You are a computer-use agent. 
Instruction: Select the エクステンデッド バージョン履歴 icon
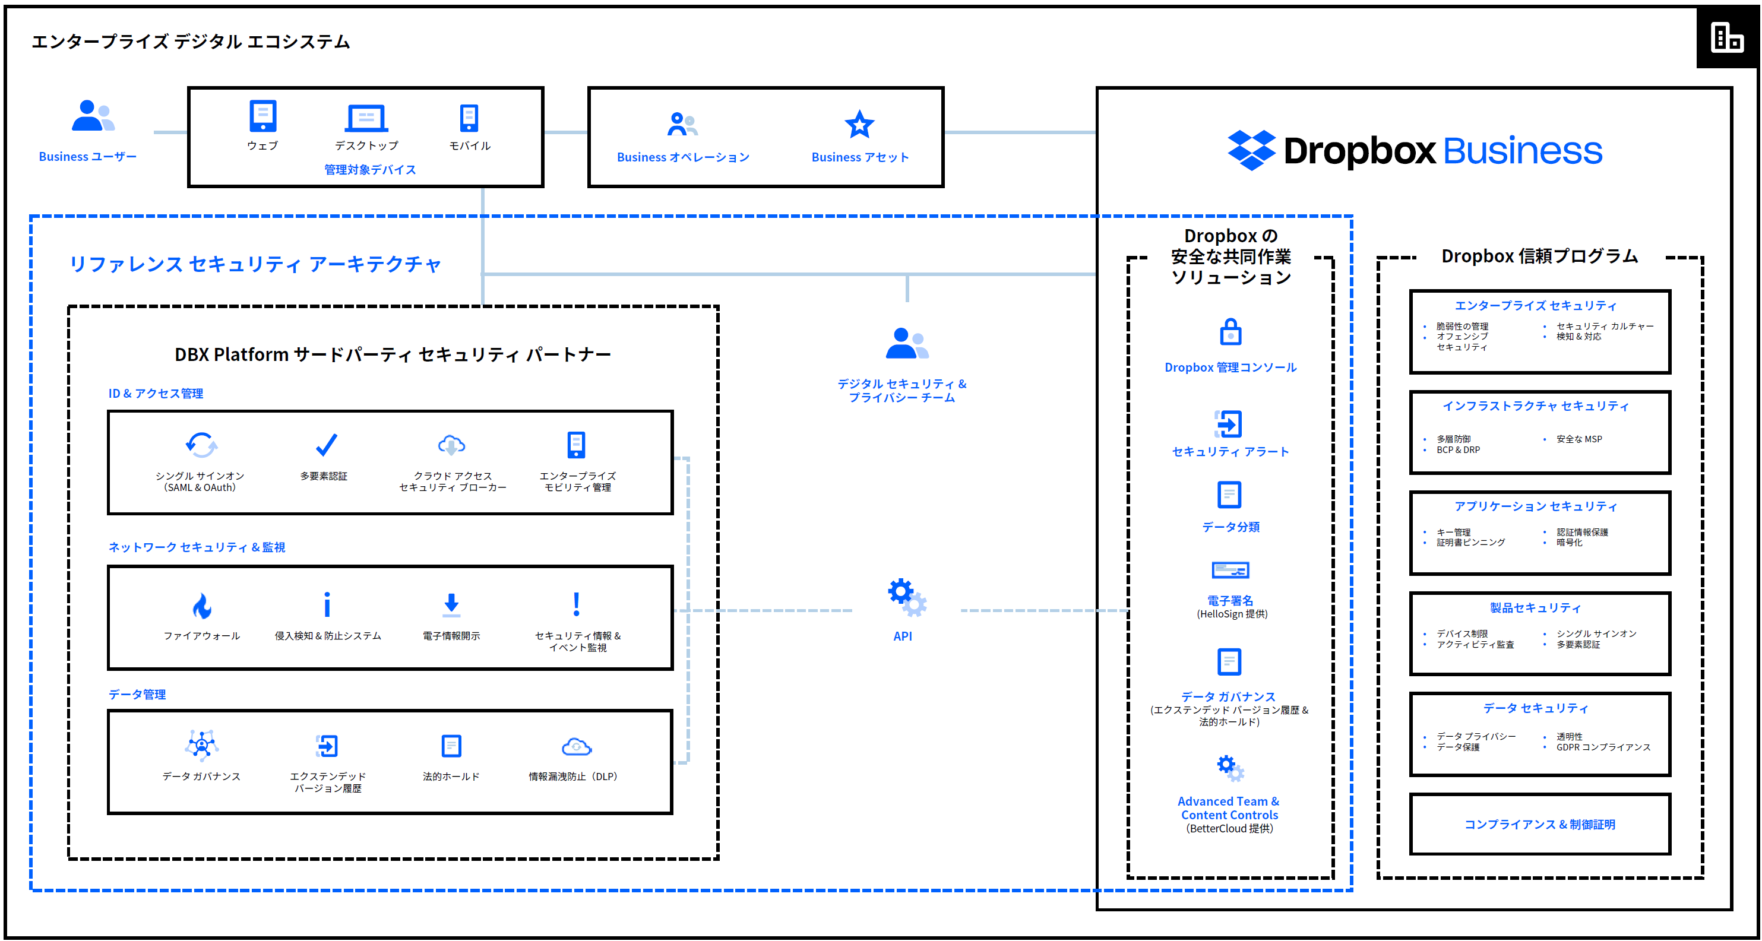point(327,746)
